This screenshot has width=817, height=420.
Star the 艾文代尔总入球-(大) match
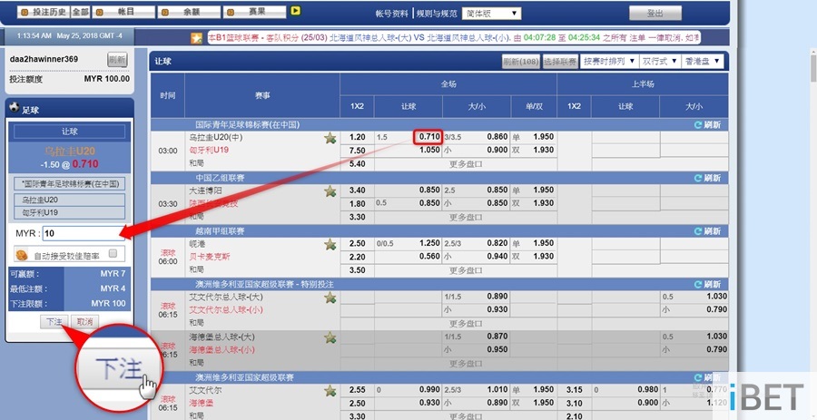(x=330, y=298)
